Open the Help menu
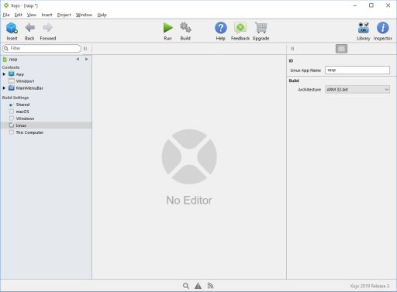 [102, 15]
